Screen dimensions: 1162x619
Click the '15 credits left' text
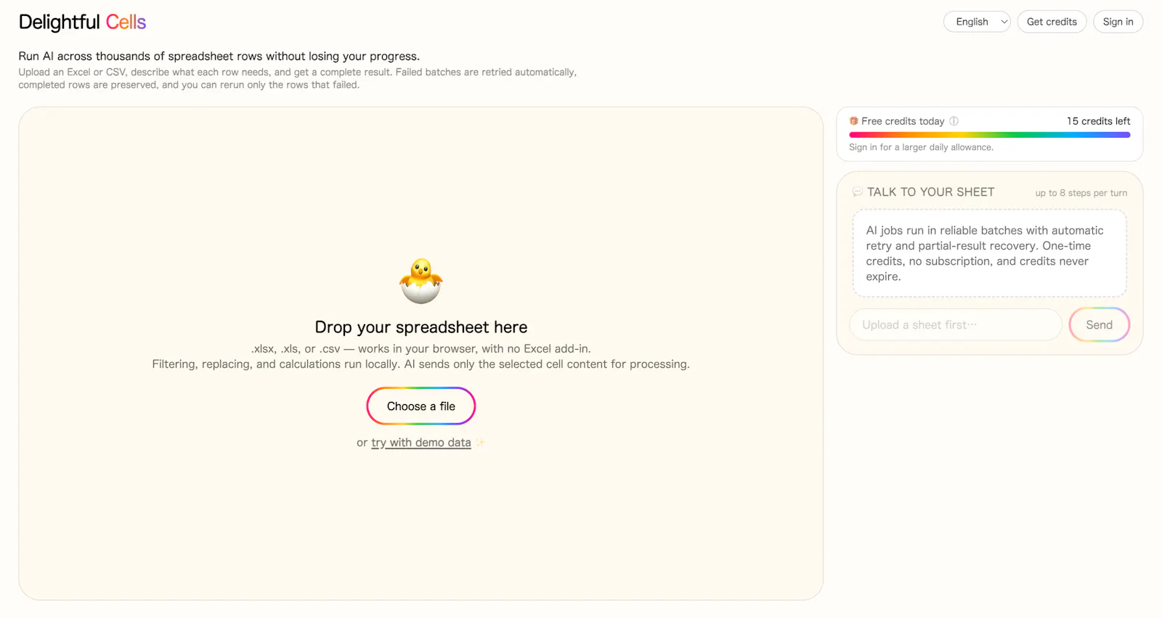point(1098,121)
